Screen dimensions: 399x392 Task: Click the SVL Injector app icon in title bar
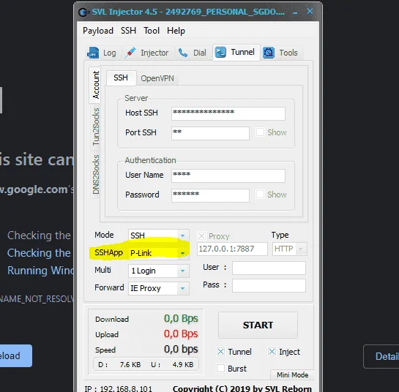point(83,12)
